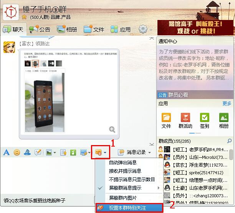This screenshot has height=213, width=235.
Task: Open the group settings gear icon
Action: 143,29
